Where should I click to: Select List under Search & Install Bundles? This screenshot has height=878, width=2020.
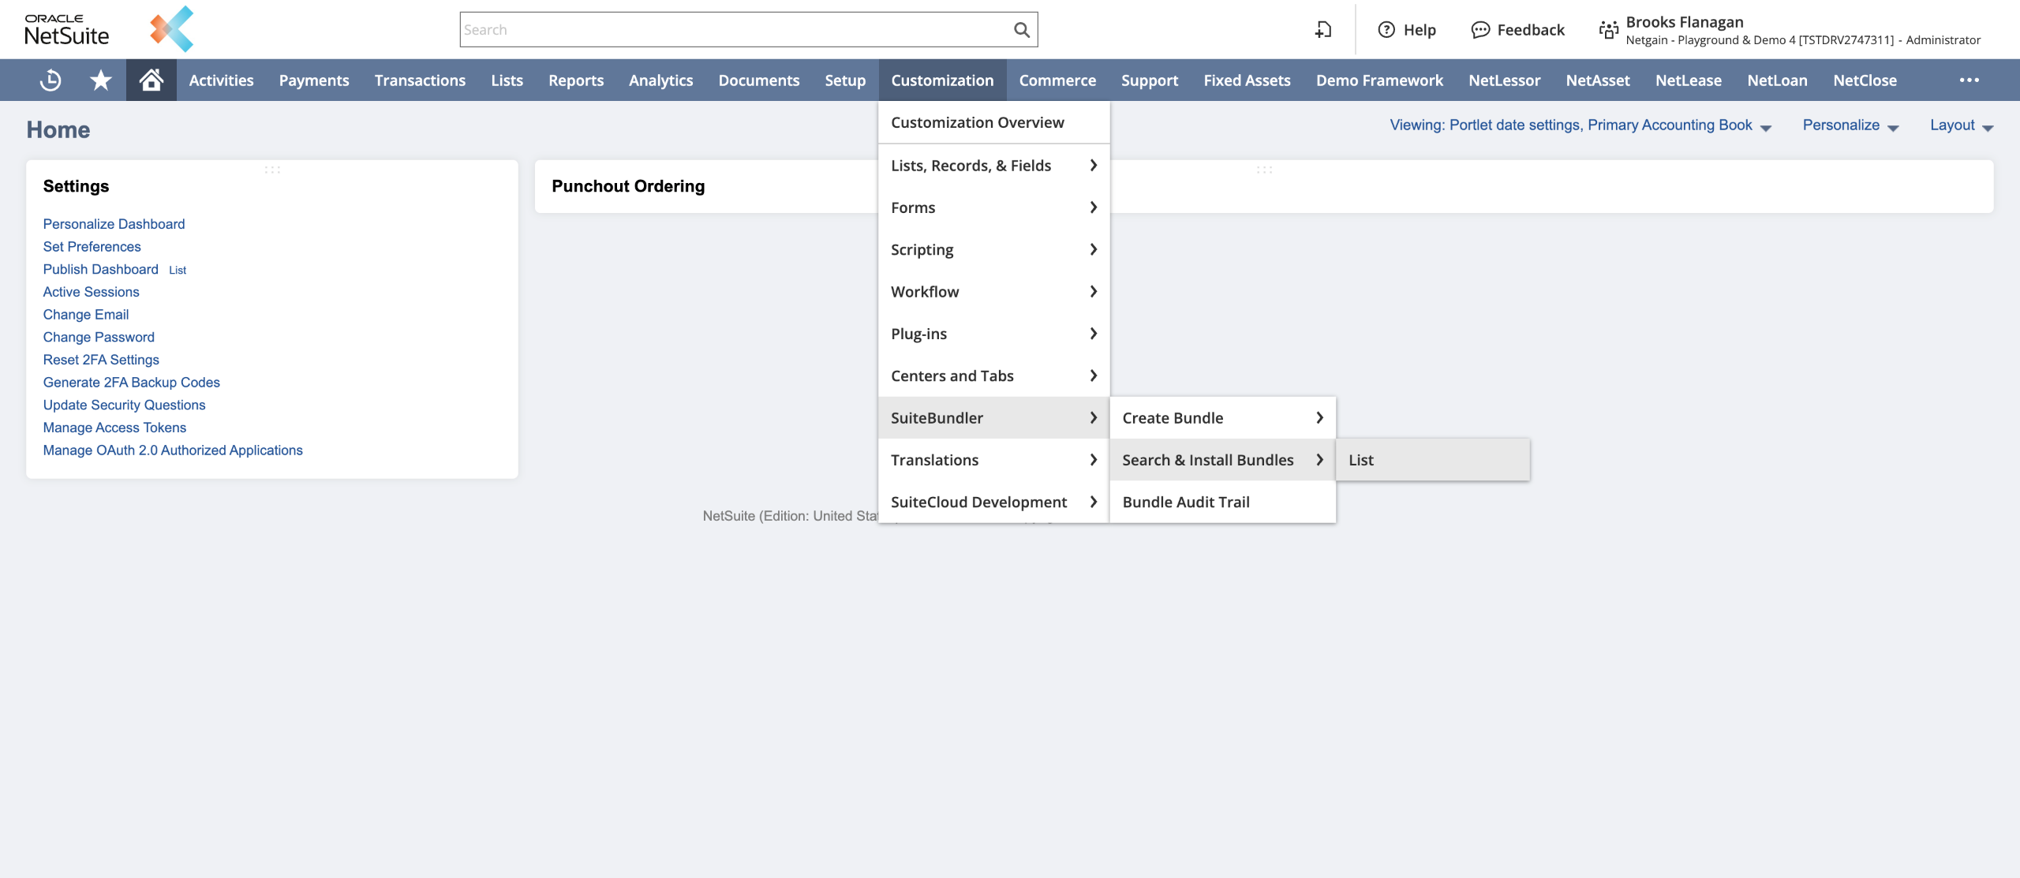1361,460
